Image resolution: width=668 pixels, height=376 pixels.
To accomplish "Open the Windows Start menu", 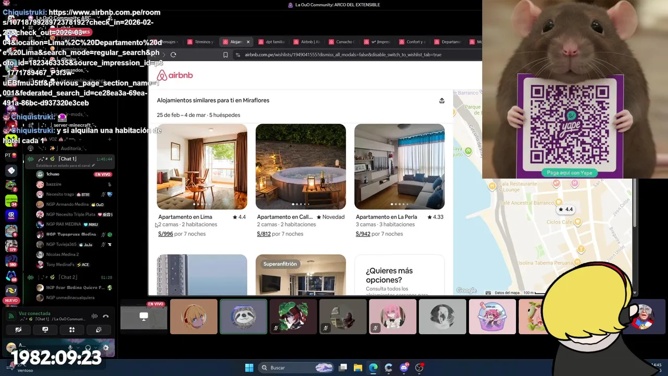I will click(249, 368).
